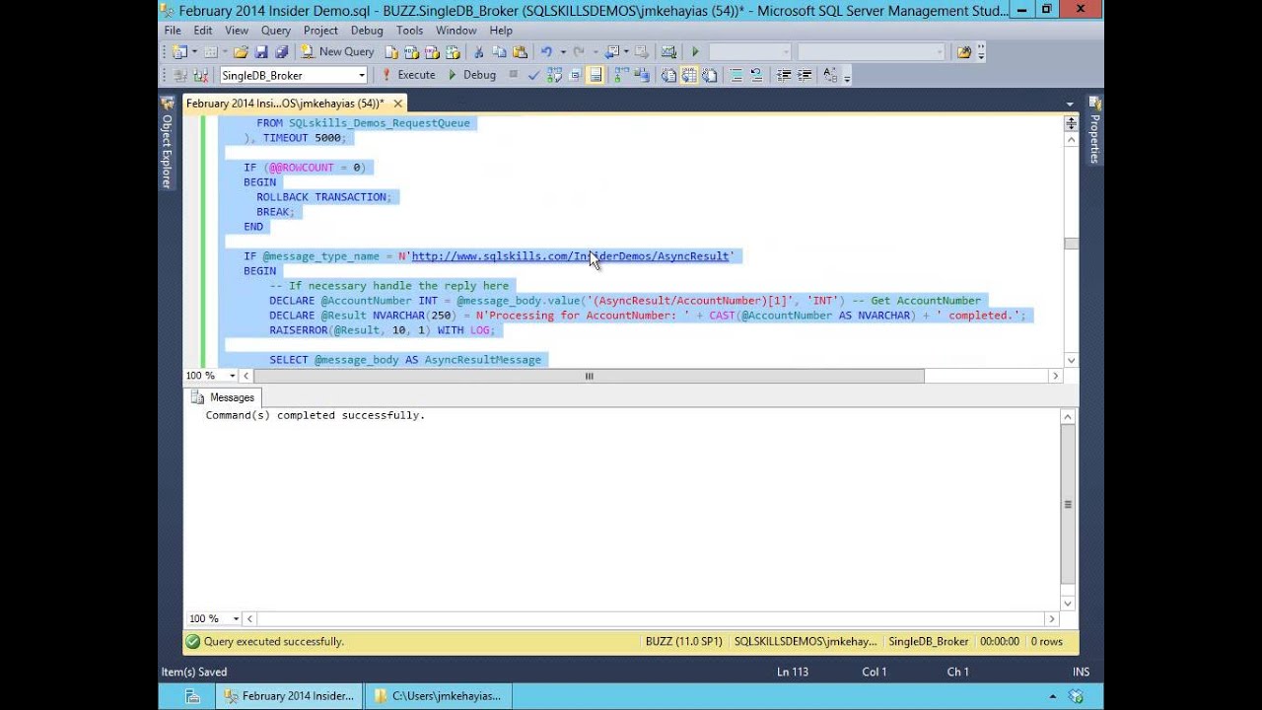The height and width of the screenshot is (710, 1262).
Task: Open the SQL editor toolbar options dropdown
Action: (x=847, y=77)
